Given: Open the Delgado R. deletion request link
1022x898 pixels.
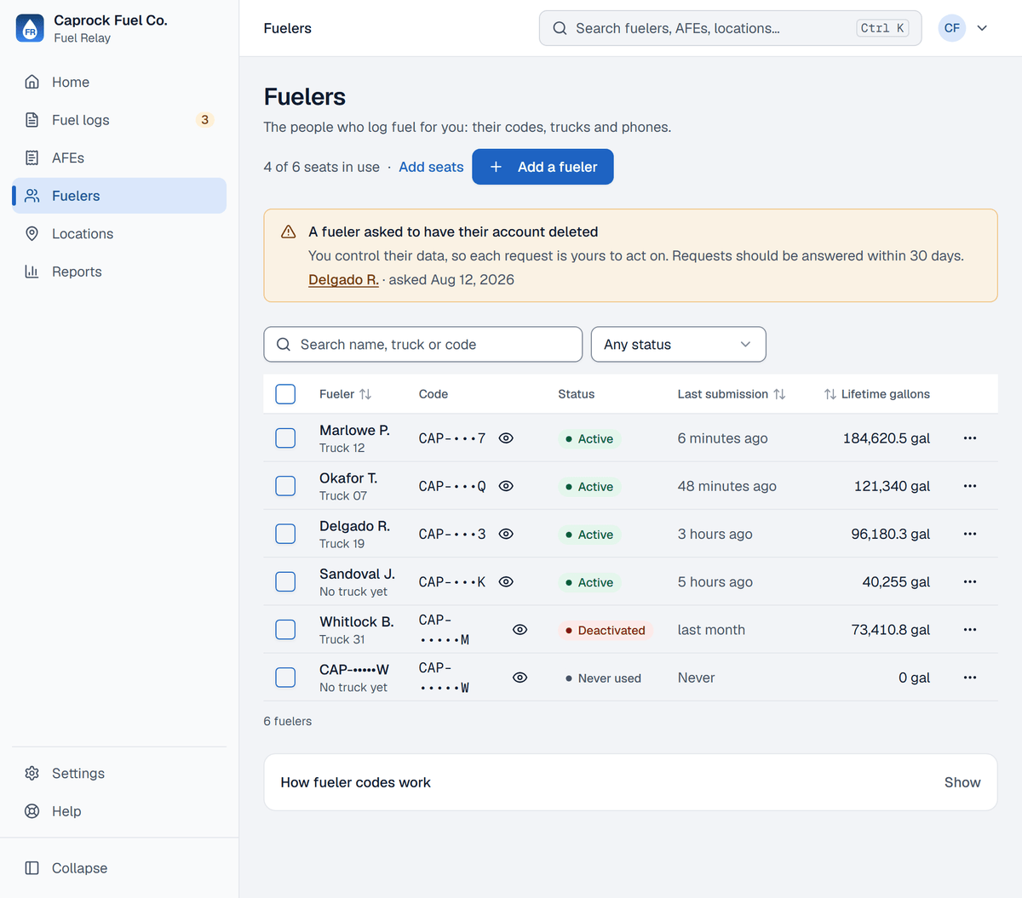Looking at the screenshot, I should tap(343, 280).
